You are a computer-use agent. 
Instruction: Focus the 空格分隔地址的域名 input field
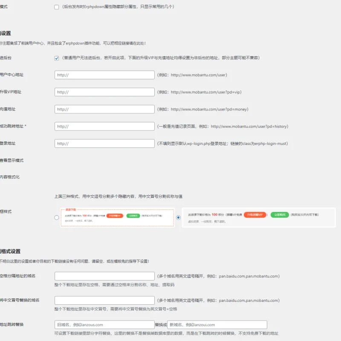tap(104, 276)
